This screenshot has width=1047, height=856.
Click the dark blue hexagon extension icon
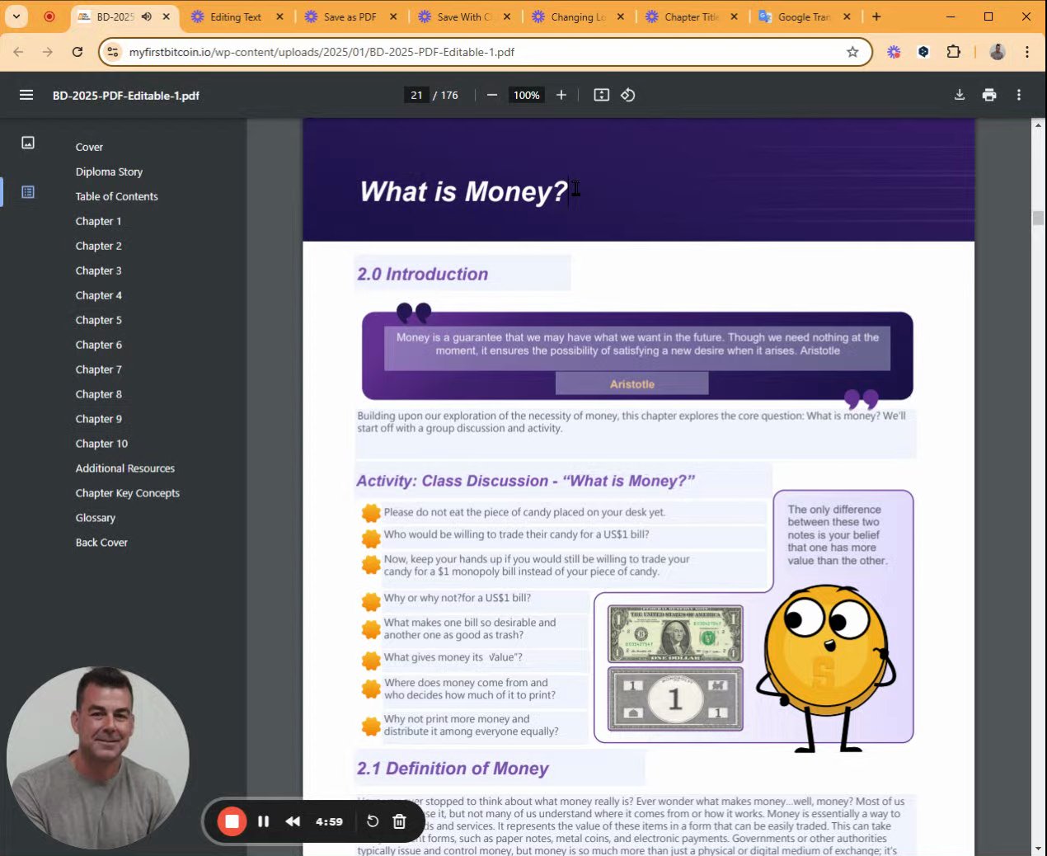[923, 52]
